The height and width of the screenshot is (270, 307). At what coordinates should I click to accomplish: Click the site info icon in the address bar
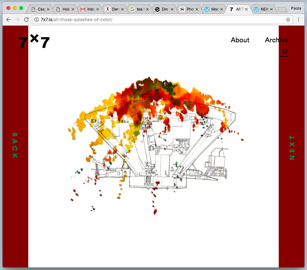click(x=37, y=20)
